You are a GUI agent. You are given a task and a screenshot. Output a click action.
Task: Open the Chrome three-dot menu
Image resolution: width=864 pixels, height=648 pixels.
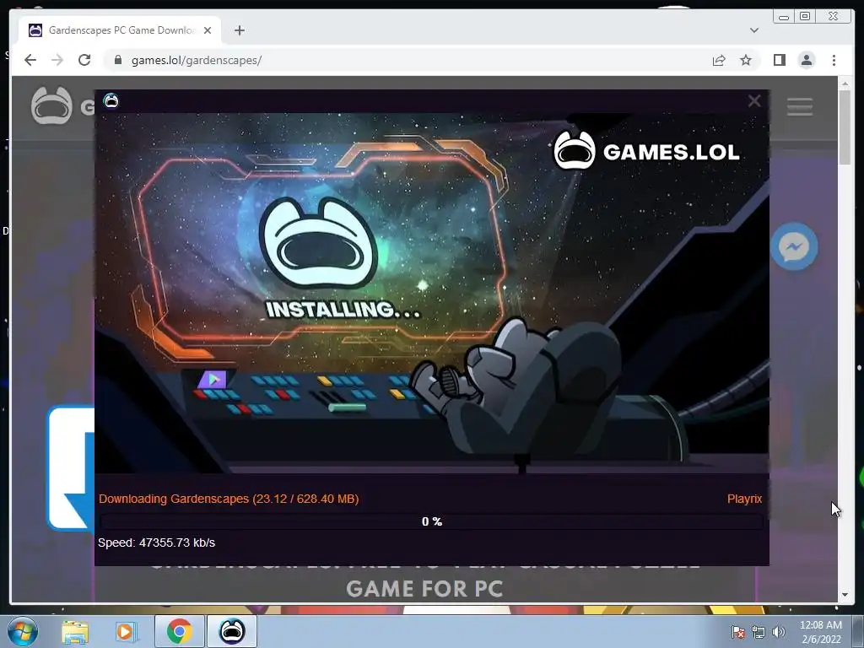point(834,60)
